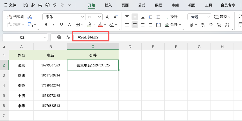Decrease decimal places
The width and height of the screenshot is (242, 121).
click(227, 25)
